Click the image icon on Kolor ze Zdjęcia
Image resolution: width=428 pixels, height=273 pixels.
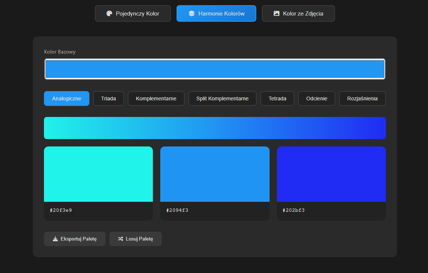[x=277, y=13]
